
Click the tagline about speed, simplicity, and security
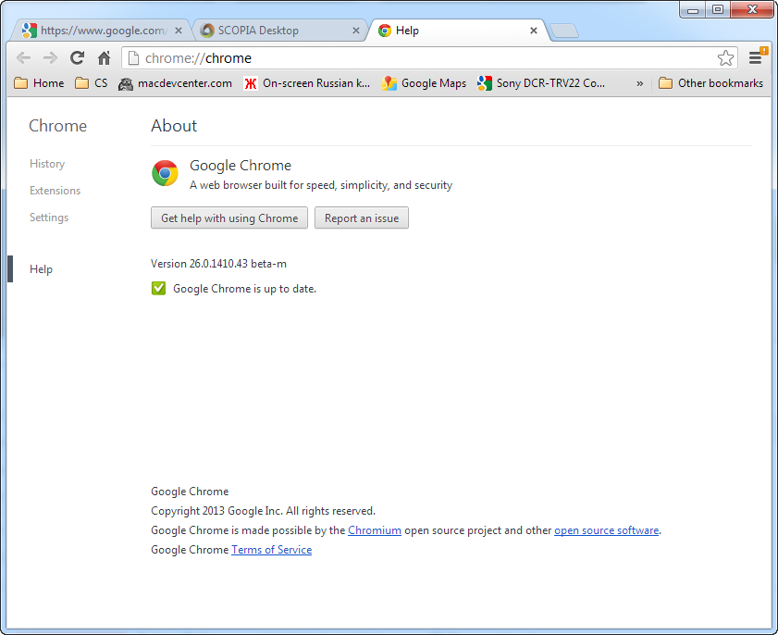click(x=321, y=185)
